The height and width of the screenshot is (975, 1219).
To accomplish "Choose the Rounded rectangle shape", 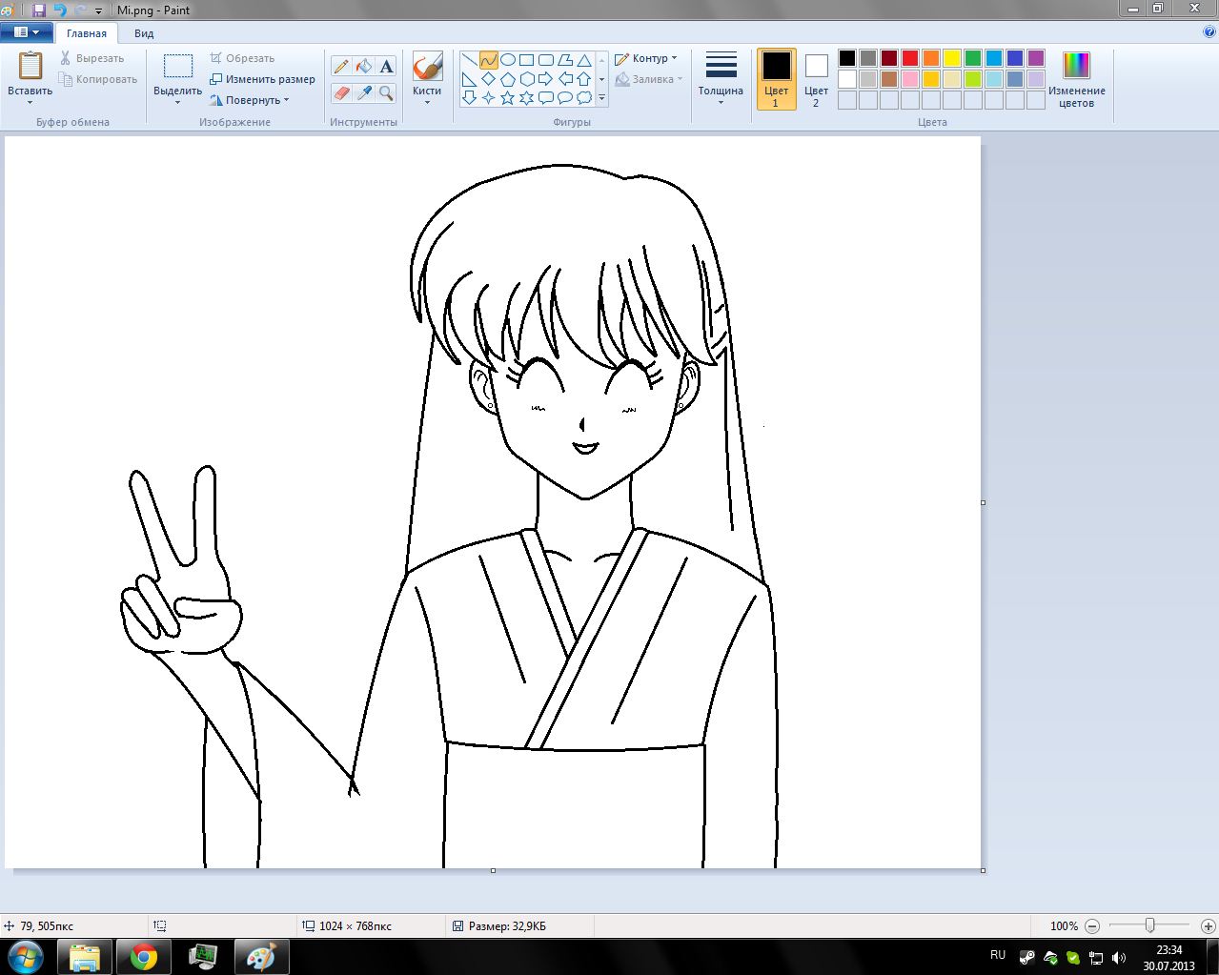I will 546,60.
